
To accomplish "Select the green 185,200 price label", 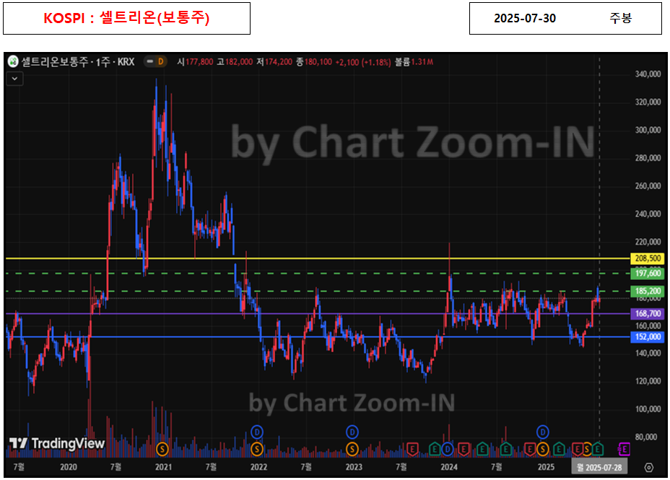I will [x=648, y=291].
